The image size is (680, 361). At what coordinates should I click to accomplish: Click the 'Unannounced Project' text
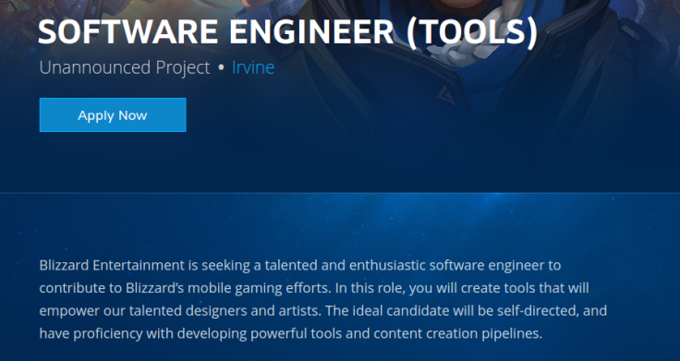coord(125,68)
